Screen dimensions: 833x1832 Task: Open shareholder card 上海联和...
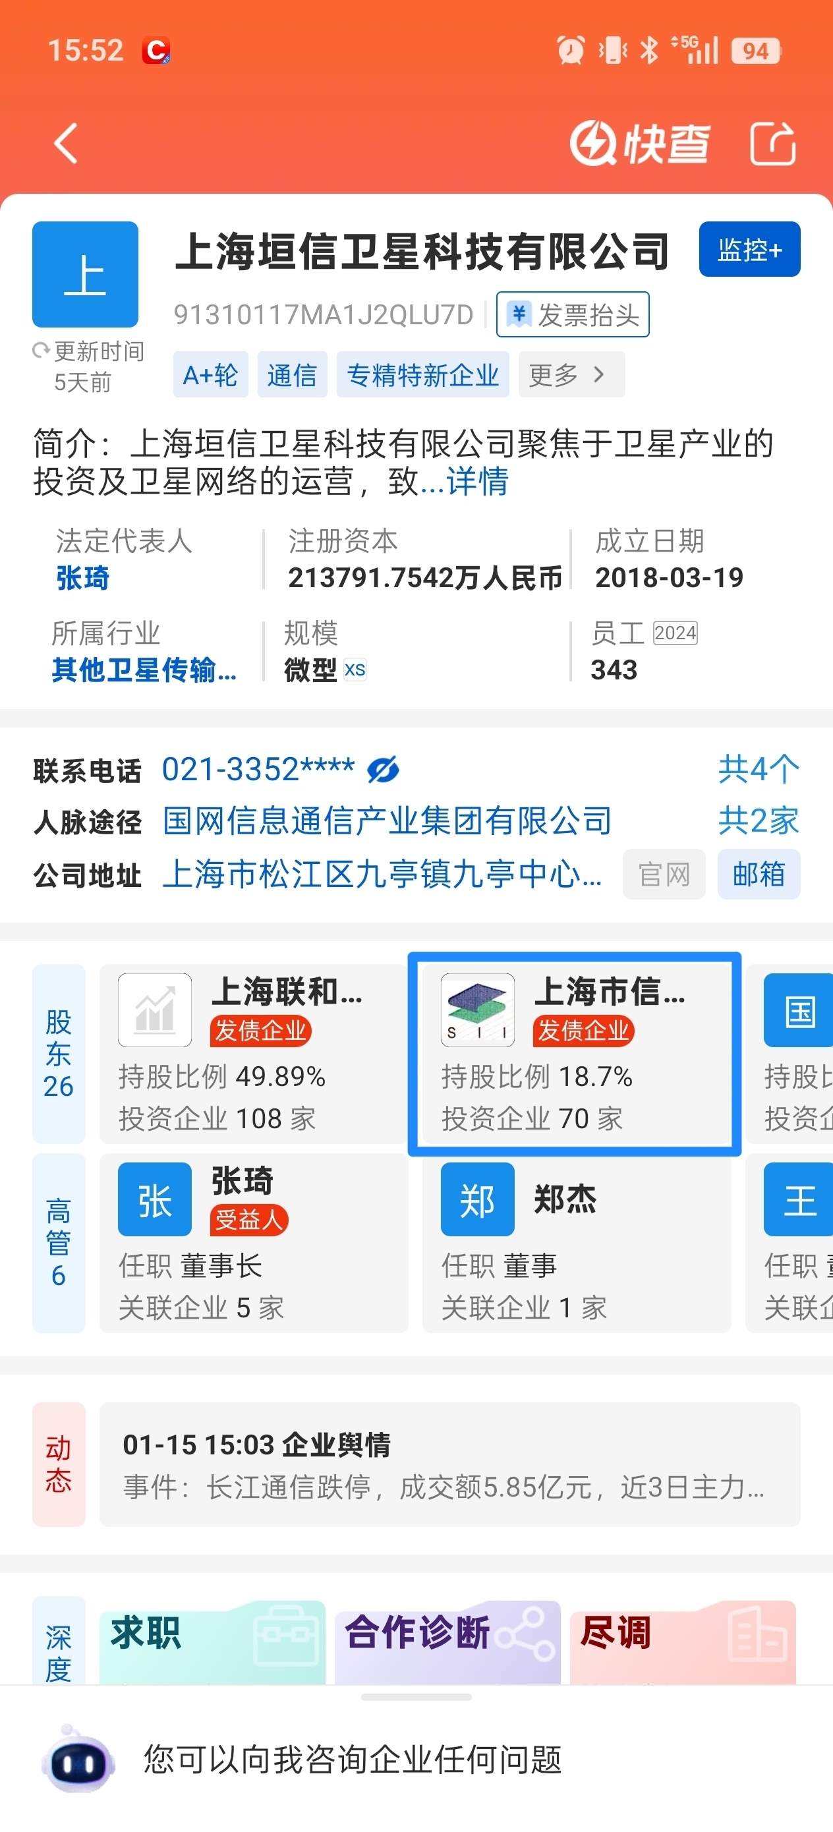(253, 1054)
